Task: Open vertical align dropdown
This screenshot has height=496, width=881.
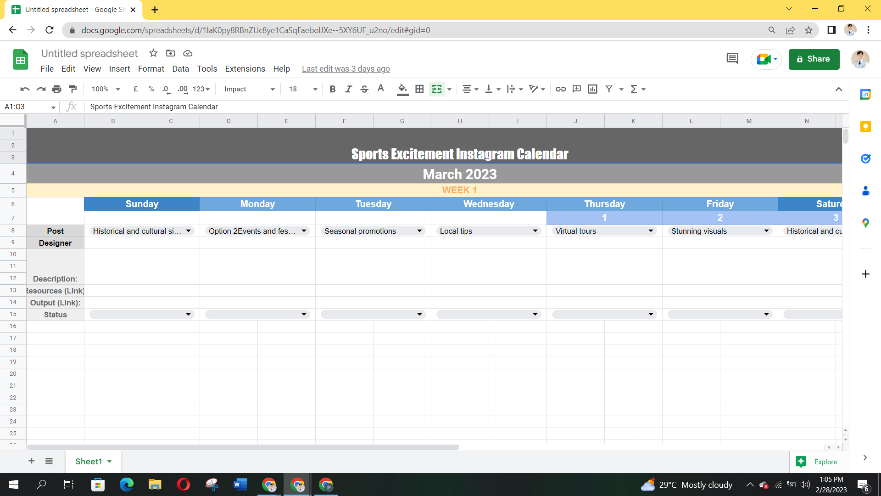Action: (x=493, y=89)
